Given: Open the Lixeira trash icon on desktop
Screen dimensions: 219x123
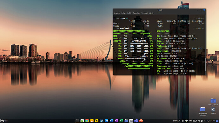Looking at the screenshot, I should tap(213, 111).
